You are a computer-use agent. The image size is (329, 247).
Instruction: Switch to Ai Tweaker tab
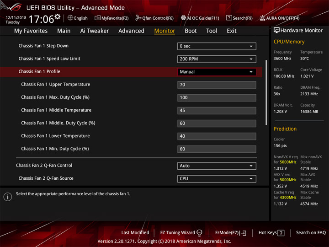pos(95,31)
